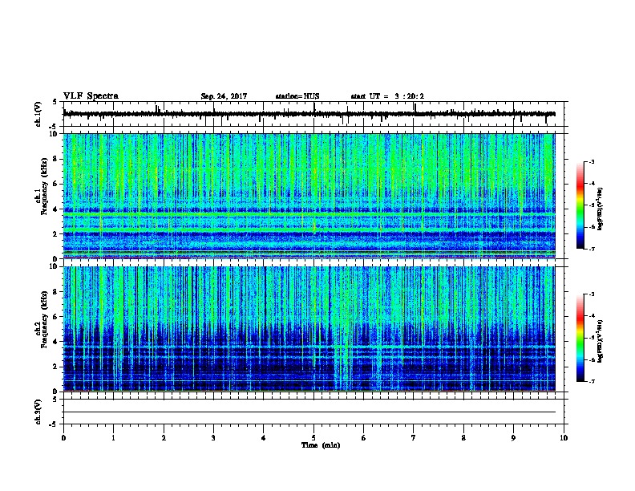Click the ch.2 color bar log(PSD) label
This screenshot has width=635, height=491.
(x=601, y=341)
